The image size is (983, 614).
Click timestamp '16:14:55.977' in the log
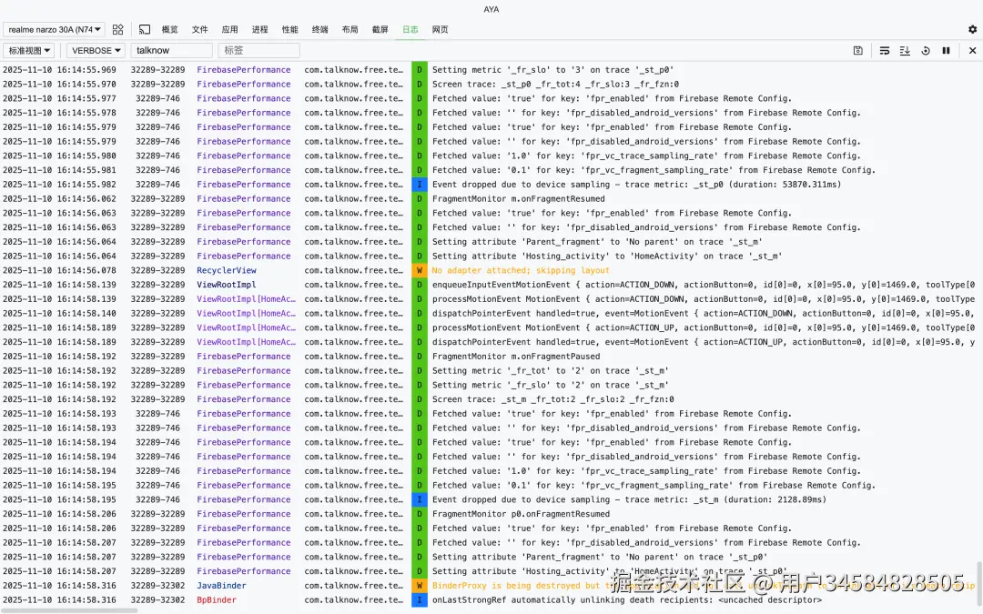pyautogui.click(x=86, y=99)
